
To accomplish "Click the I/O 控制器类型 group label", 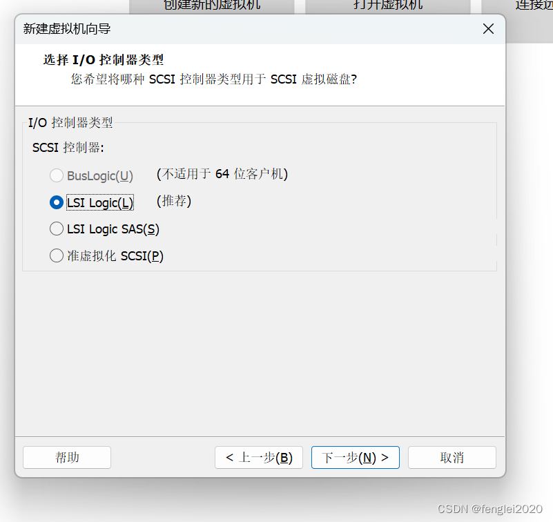I will [x=70, y=123].
